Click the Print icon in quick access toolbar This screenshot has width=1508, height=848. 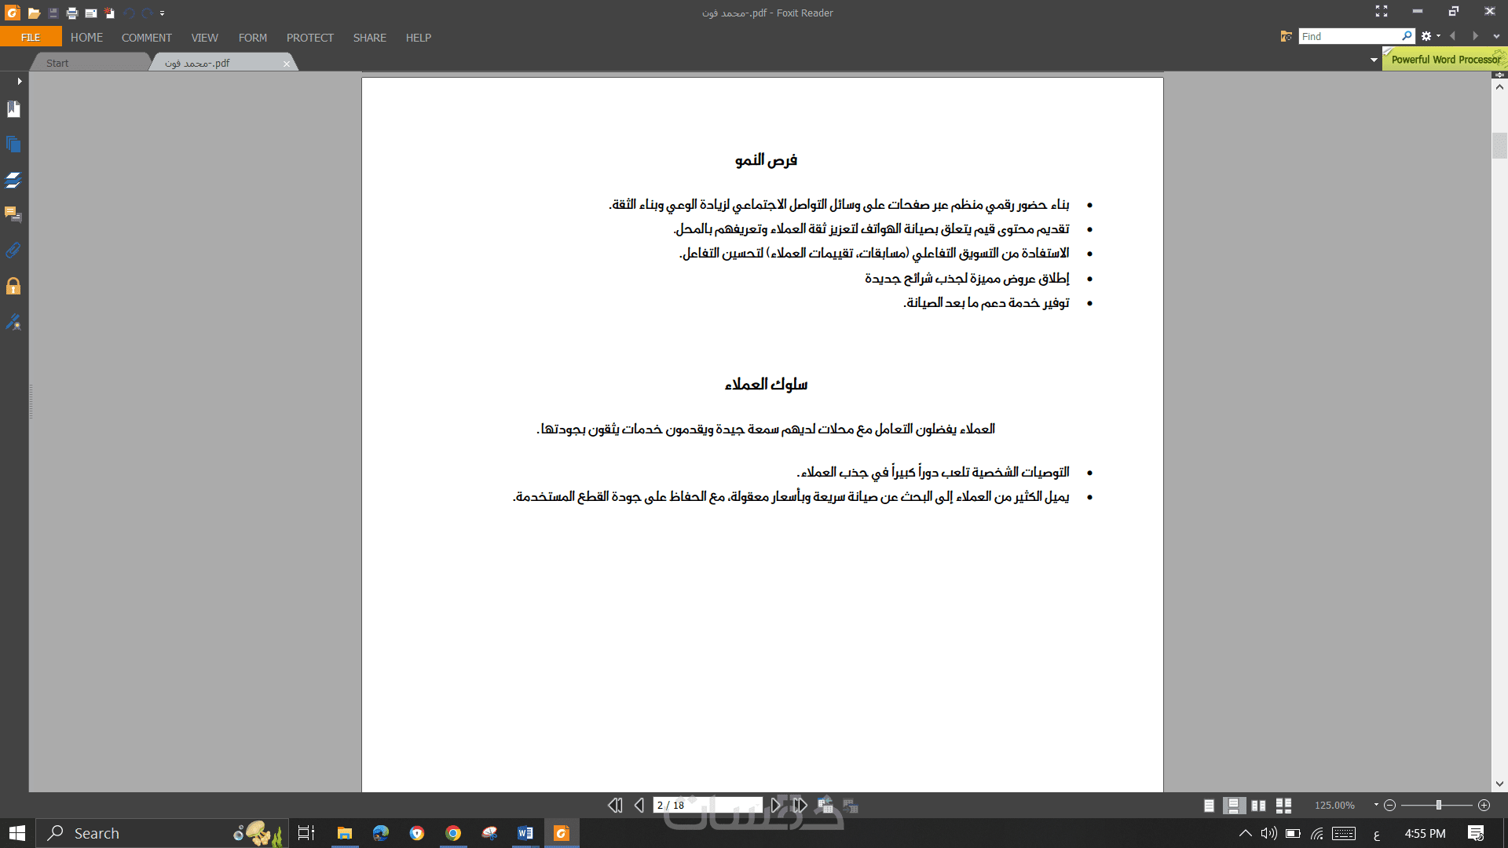72,13
